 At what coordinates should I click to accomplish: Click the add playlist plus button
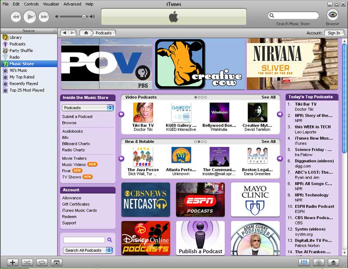(13, 262)
